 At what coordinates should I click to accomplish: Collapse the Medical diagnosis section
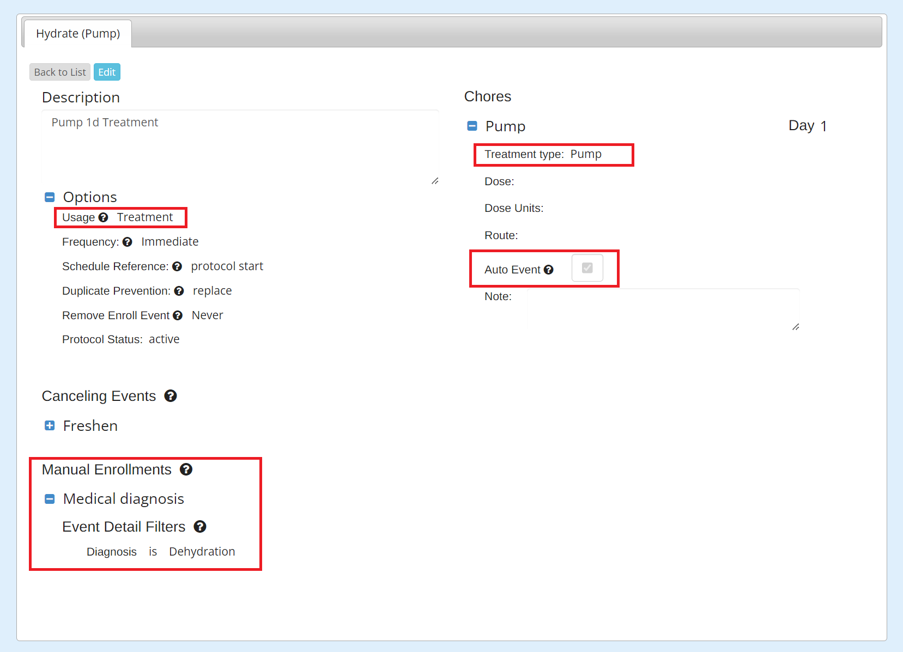pos(50,499)
